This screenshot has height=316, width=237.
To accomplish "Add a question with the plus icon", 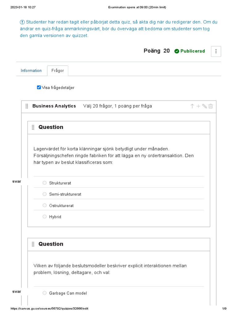I will tap(198, 106).
